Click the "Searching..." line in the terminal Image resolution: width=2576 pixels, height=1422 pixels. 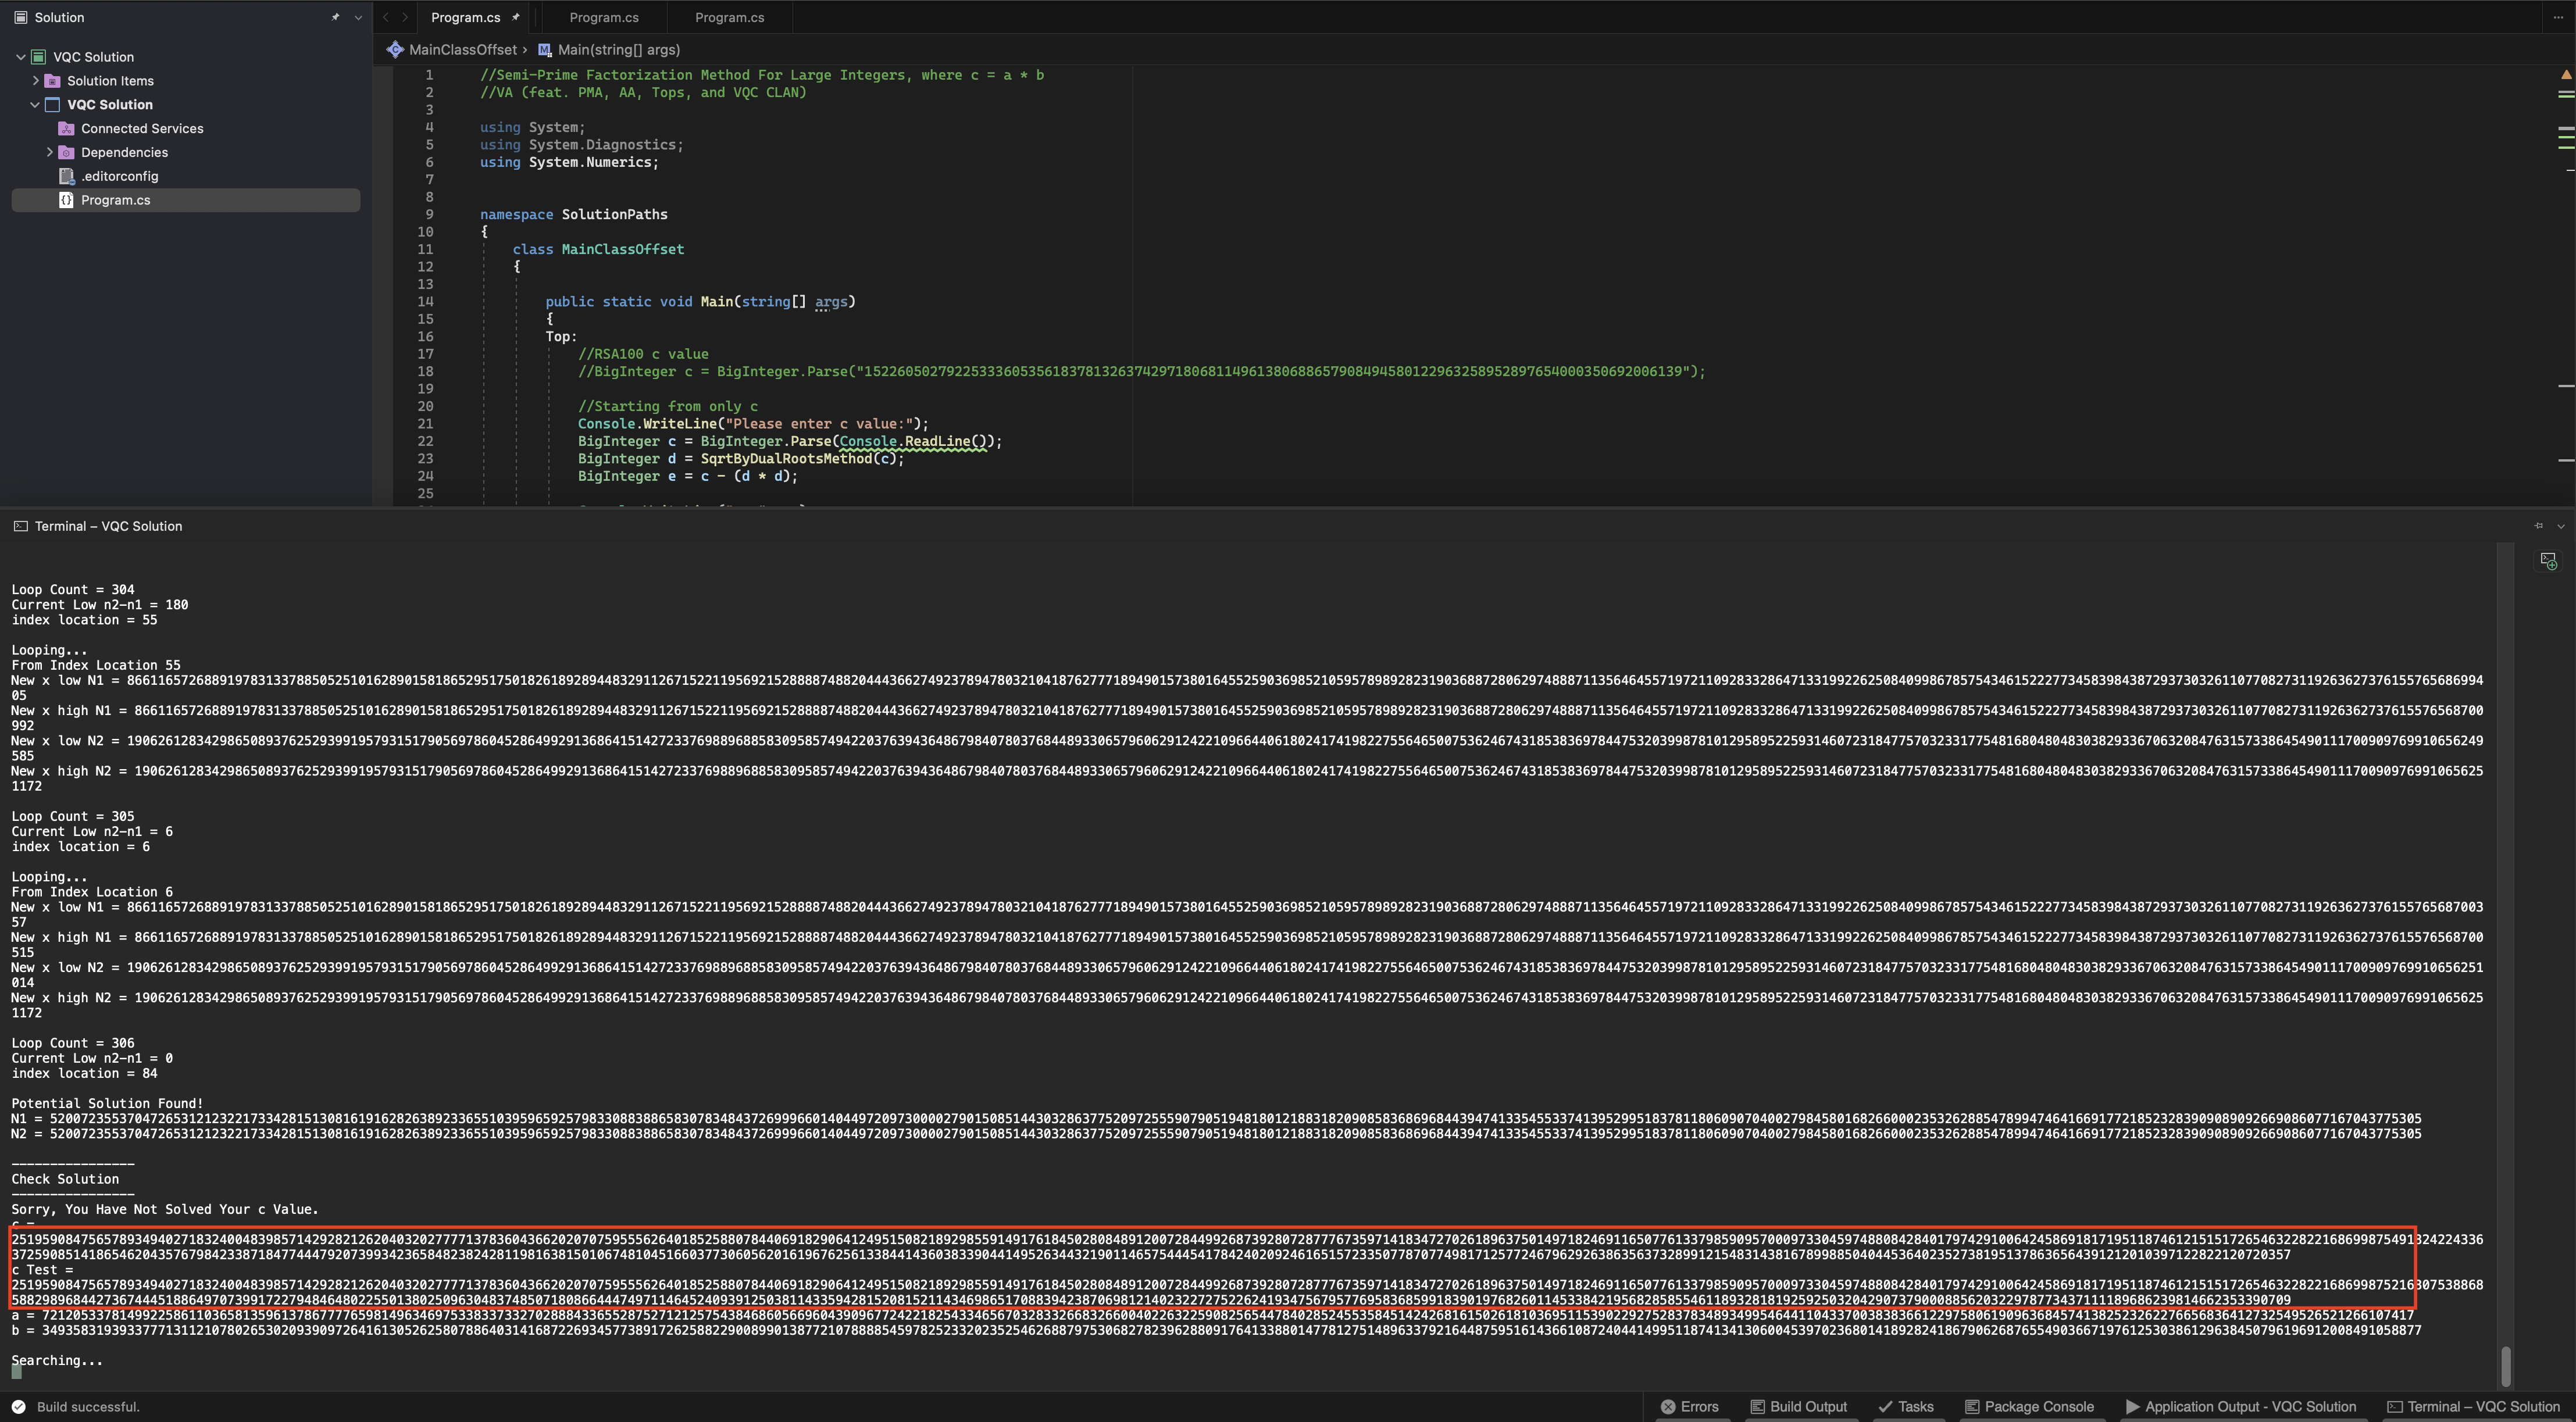[x=57, y=1360]
